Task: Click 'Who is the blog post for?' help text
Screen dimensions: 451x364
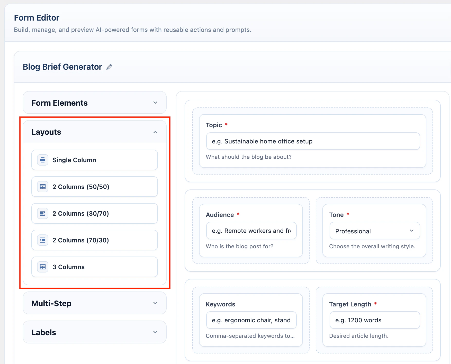Action: tap(240, 246)
